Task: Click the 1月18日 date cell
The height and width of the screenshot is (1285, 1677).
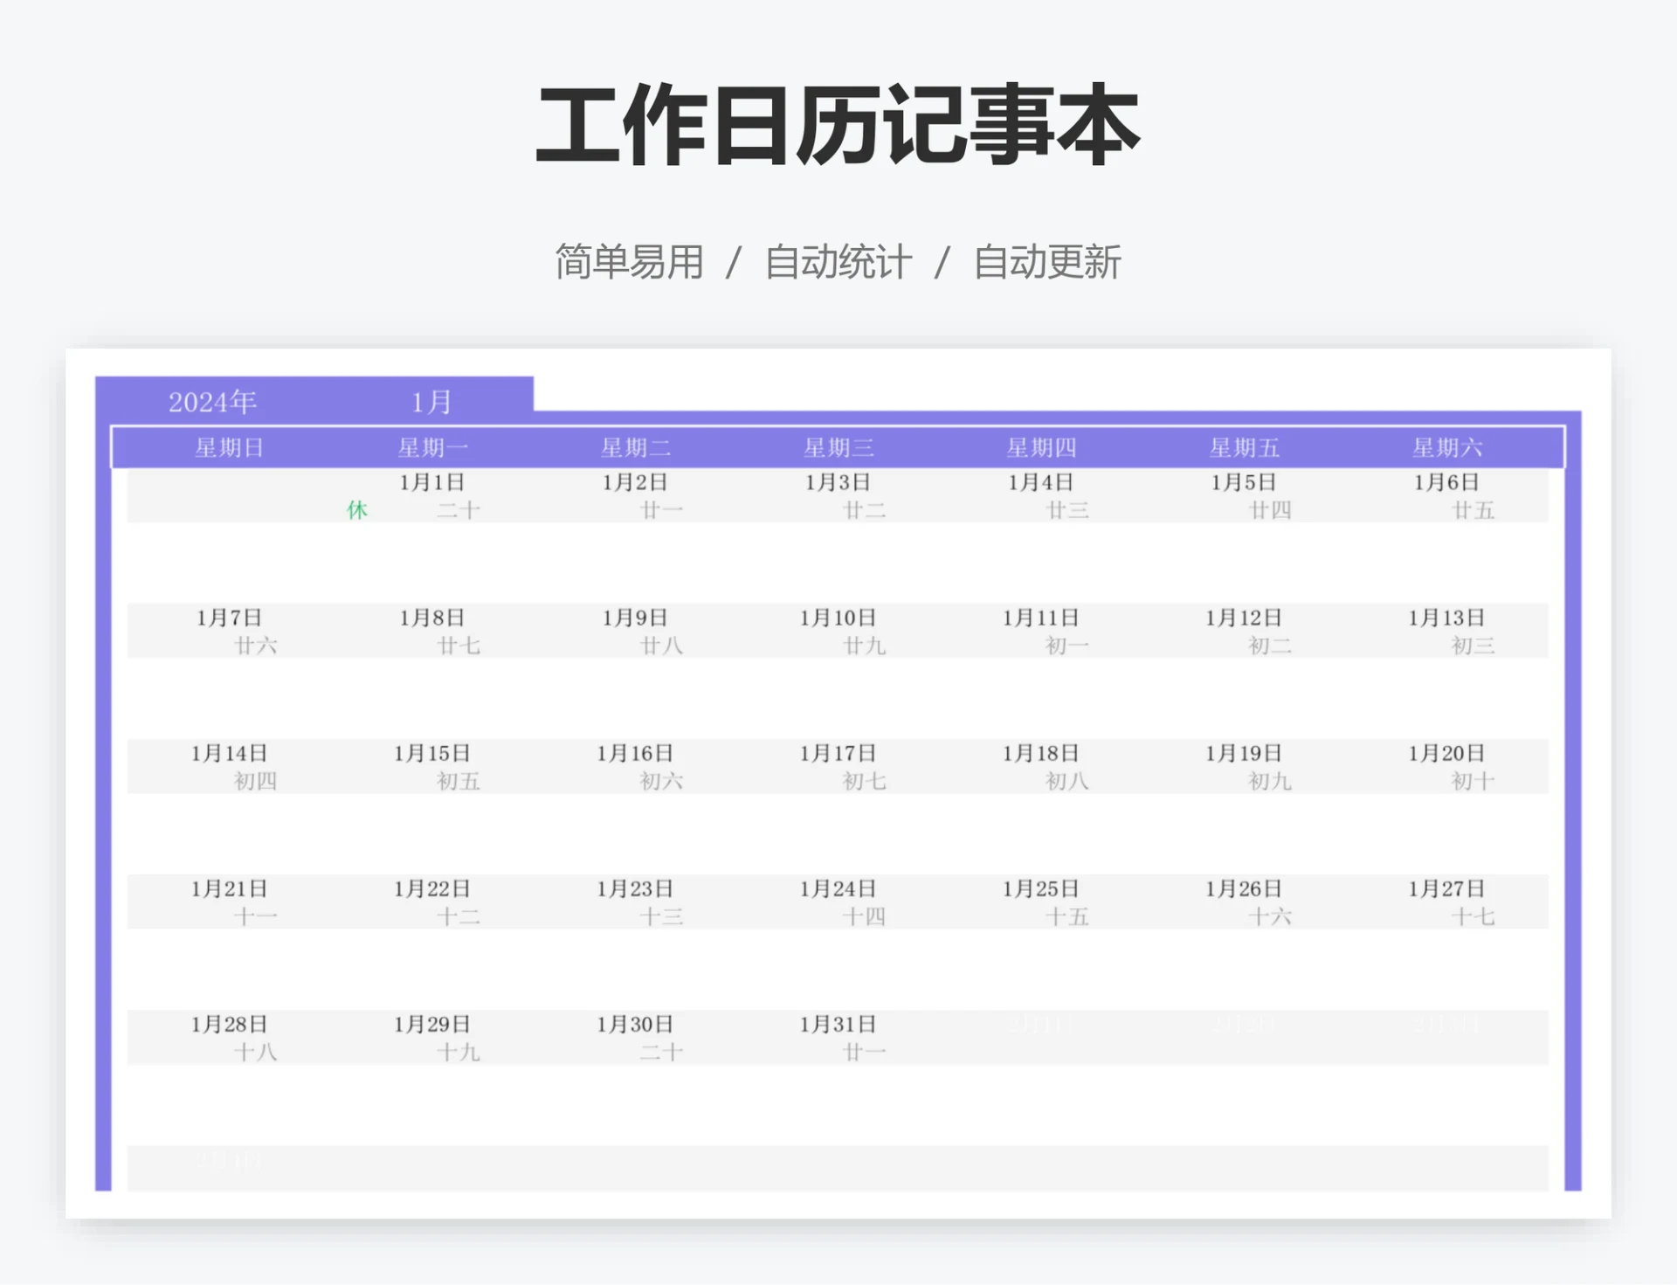Action: (1041, 753)
